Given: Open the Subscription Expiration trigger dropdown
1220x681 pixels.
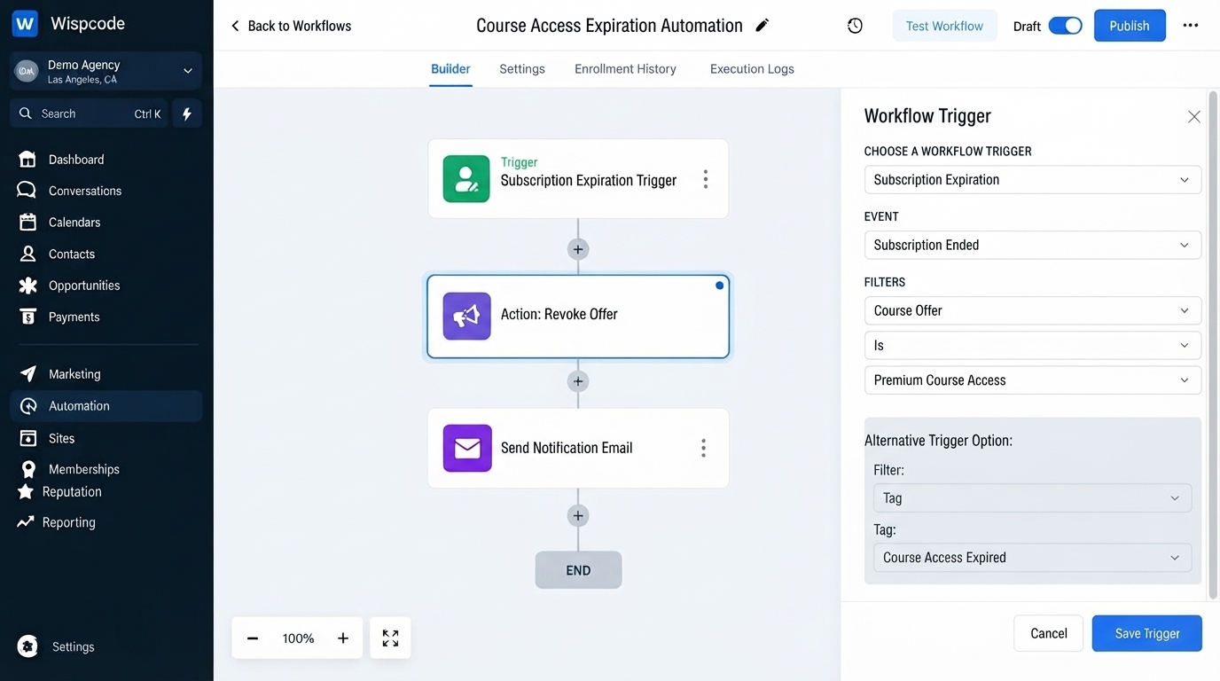Looking at the screenshot, I should pos(1033,179).
